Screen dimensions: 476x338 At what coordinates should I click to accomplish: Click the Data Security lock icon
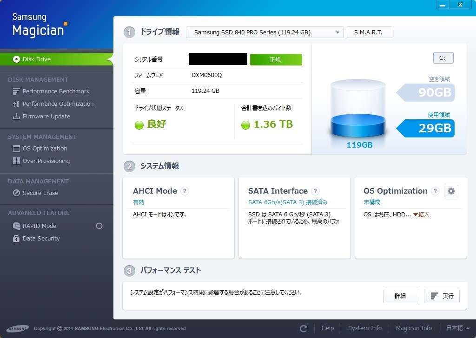(16, 239)
